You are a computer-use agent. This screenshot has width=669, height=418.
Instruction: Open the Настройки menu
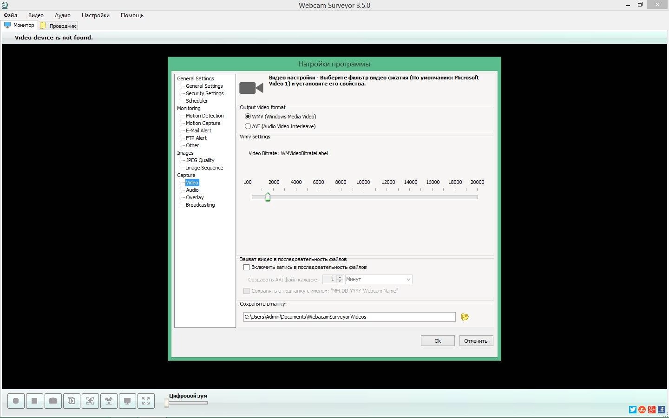[96, 15]
